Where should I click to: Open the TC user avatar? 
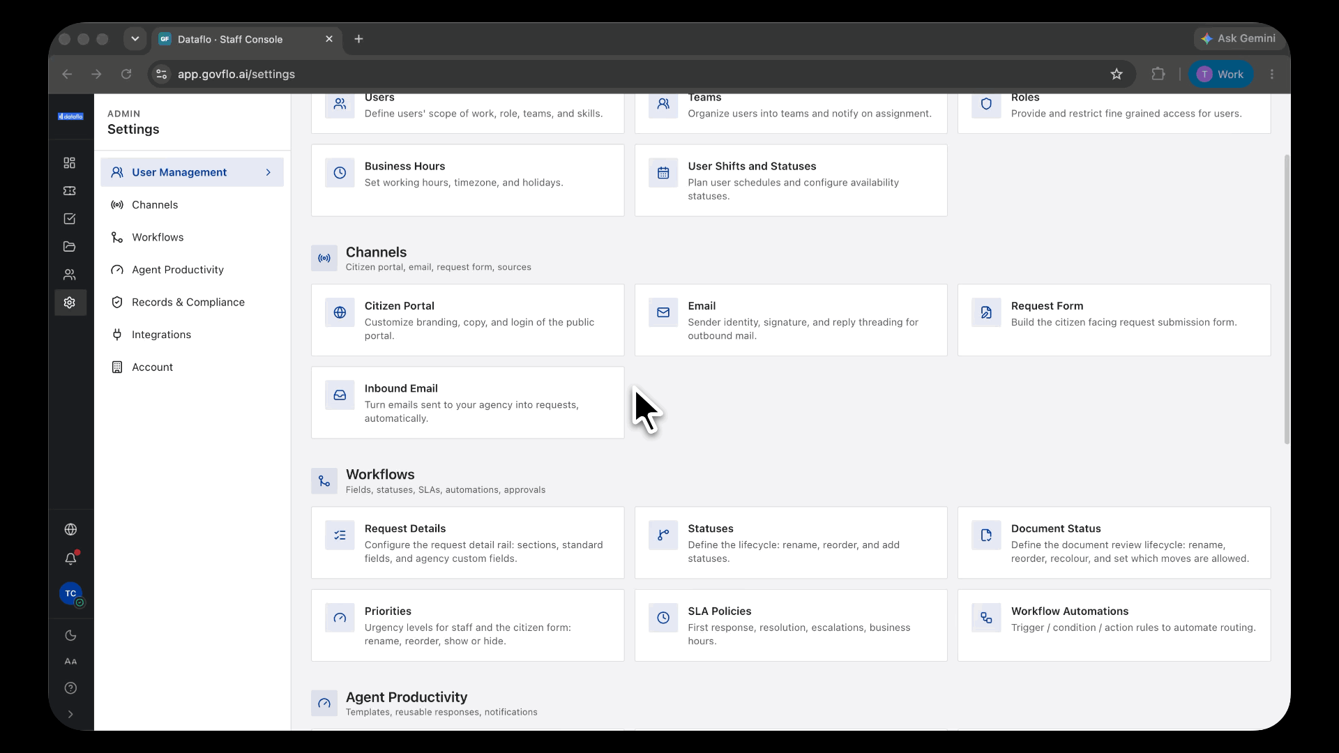point(70,594)
